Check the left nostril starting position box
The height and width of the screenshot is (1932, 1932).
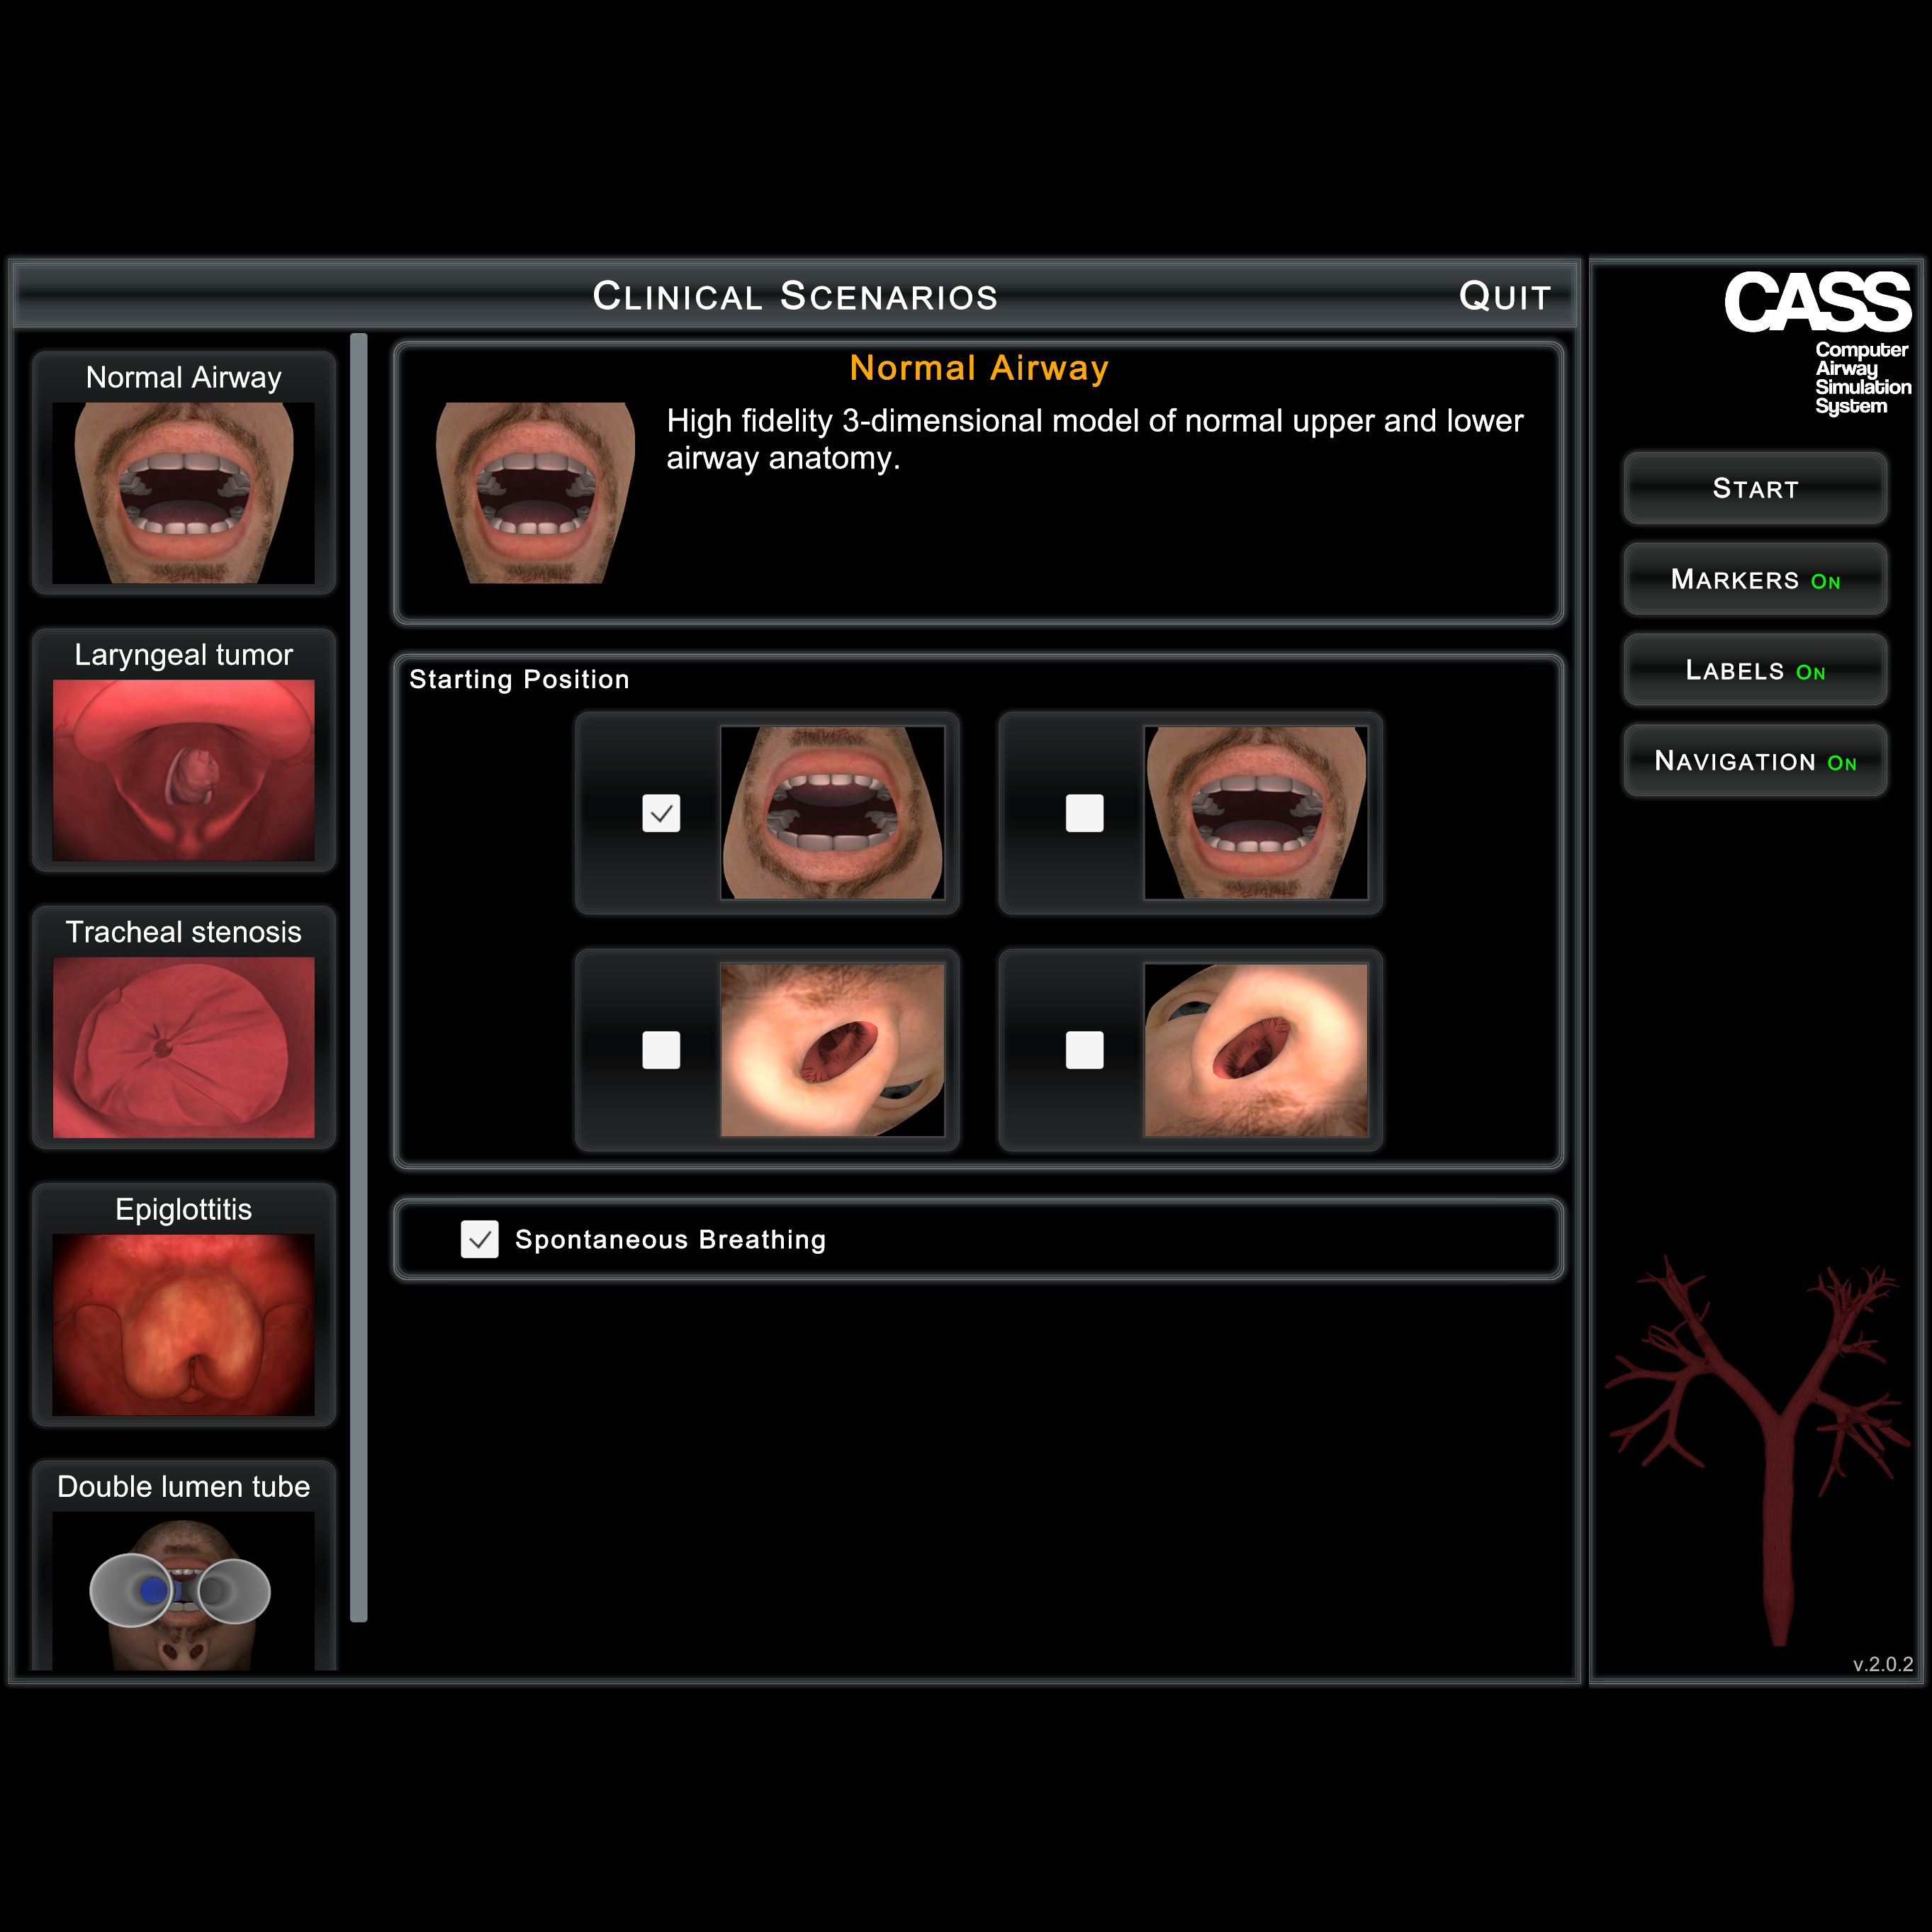pos(661,1050)
